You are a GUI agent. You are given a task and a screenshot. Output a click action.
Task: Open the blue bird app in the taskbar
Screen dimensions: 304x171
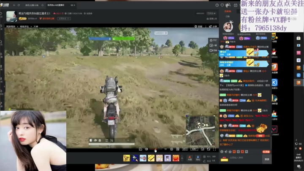299,60
